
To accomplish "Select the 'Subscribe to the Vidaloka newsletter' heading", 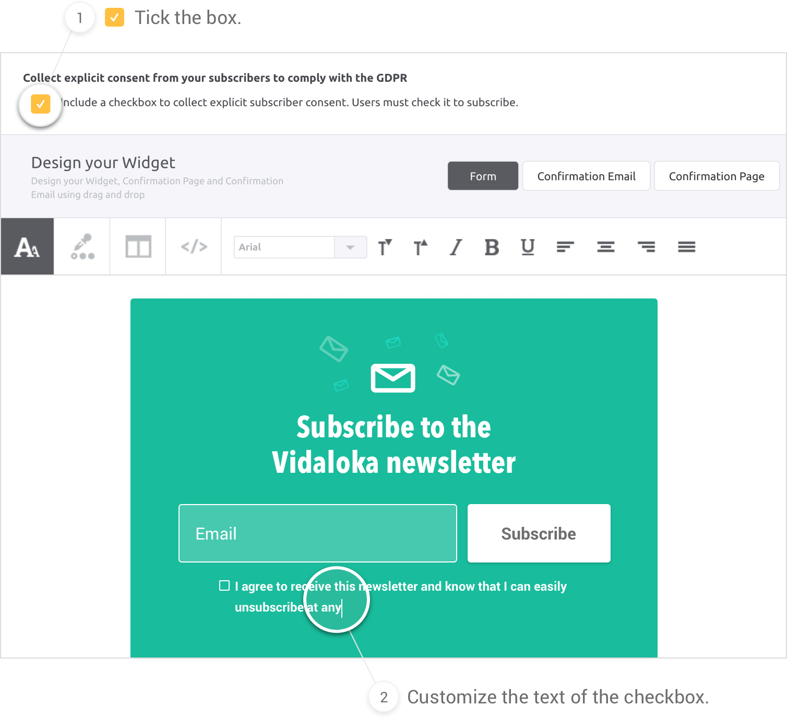I will click(393, 445).
